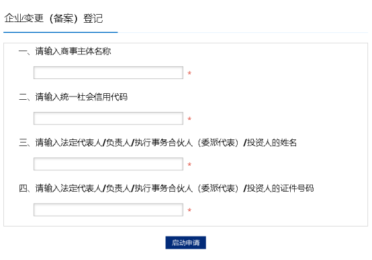Select the 企业变更（备案）登记 tab heading
This screenshot has height=260, width=372.
(x=54, y=19)
